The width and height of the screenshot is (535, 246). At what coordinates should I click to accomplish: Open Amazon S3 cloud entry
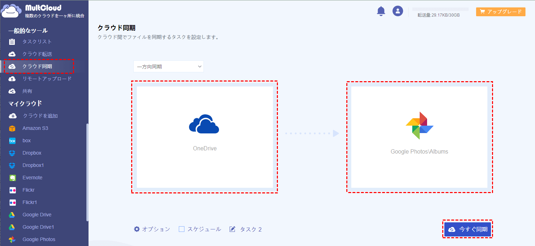tap(35, 128)
